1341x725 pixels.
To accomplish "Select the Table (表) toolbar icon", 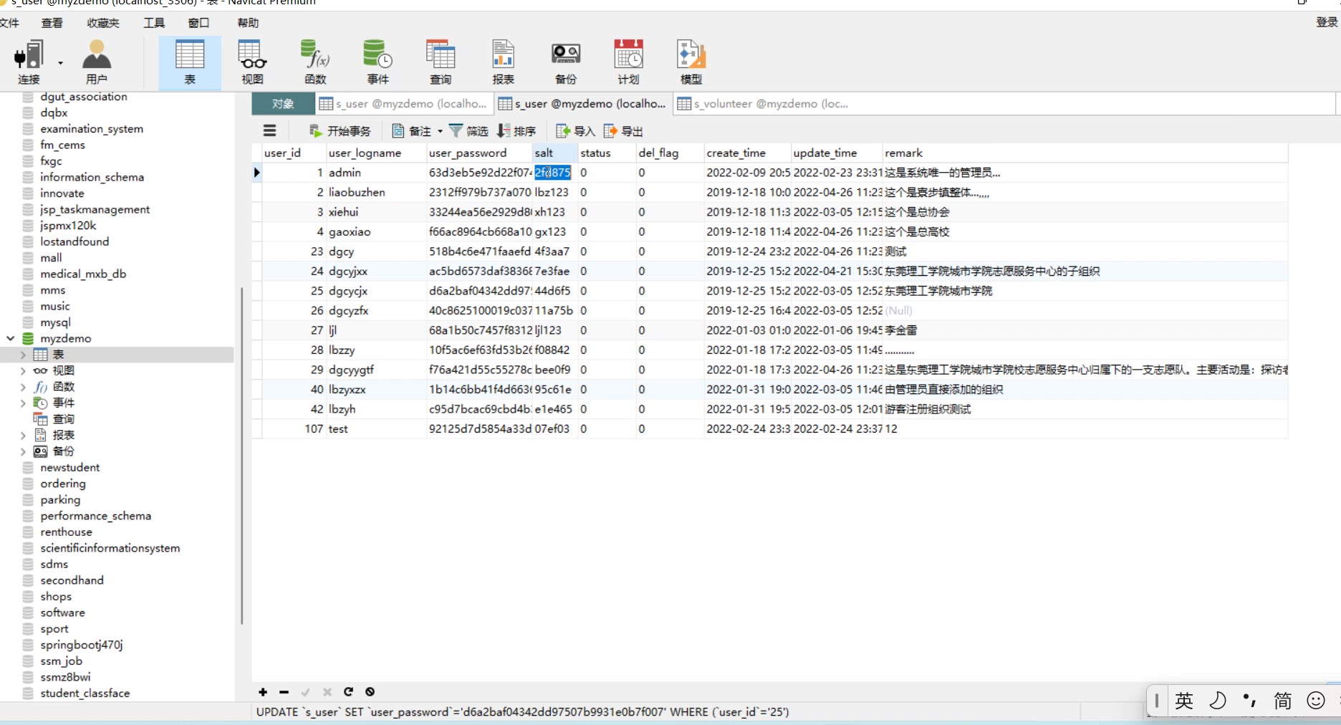I will 190,62.
